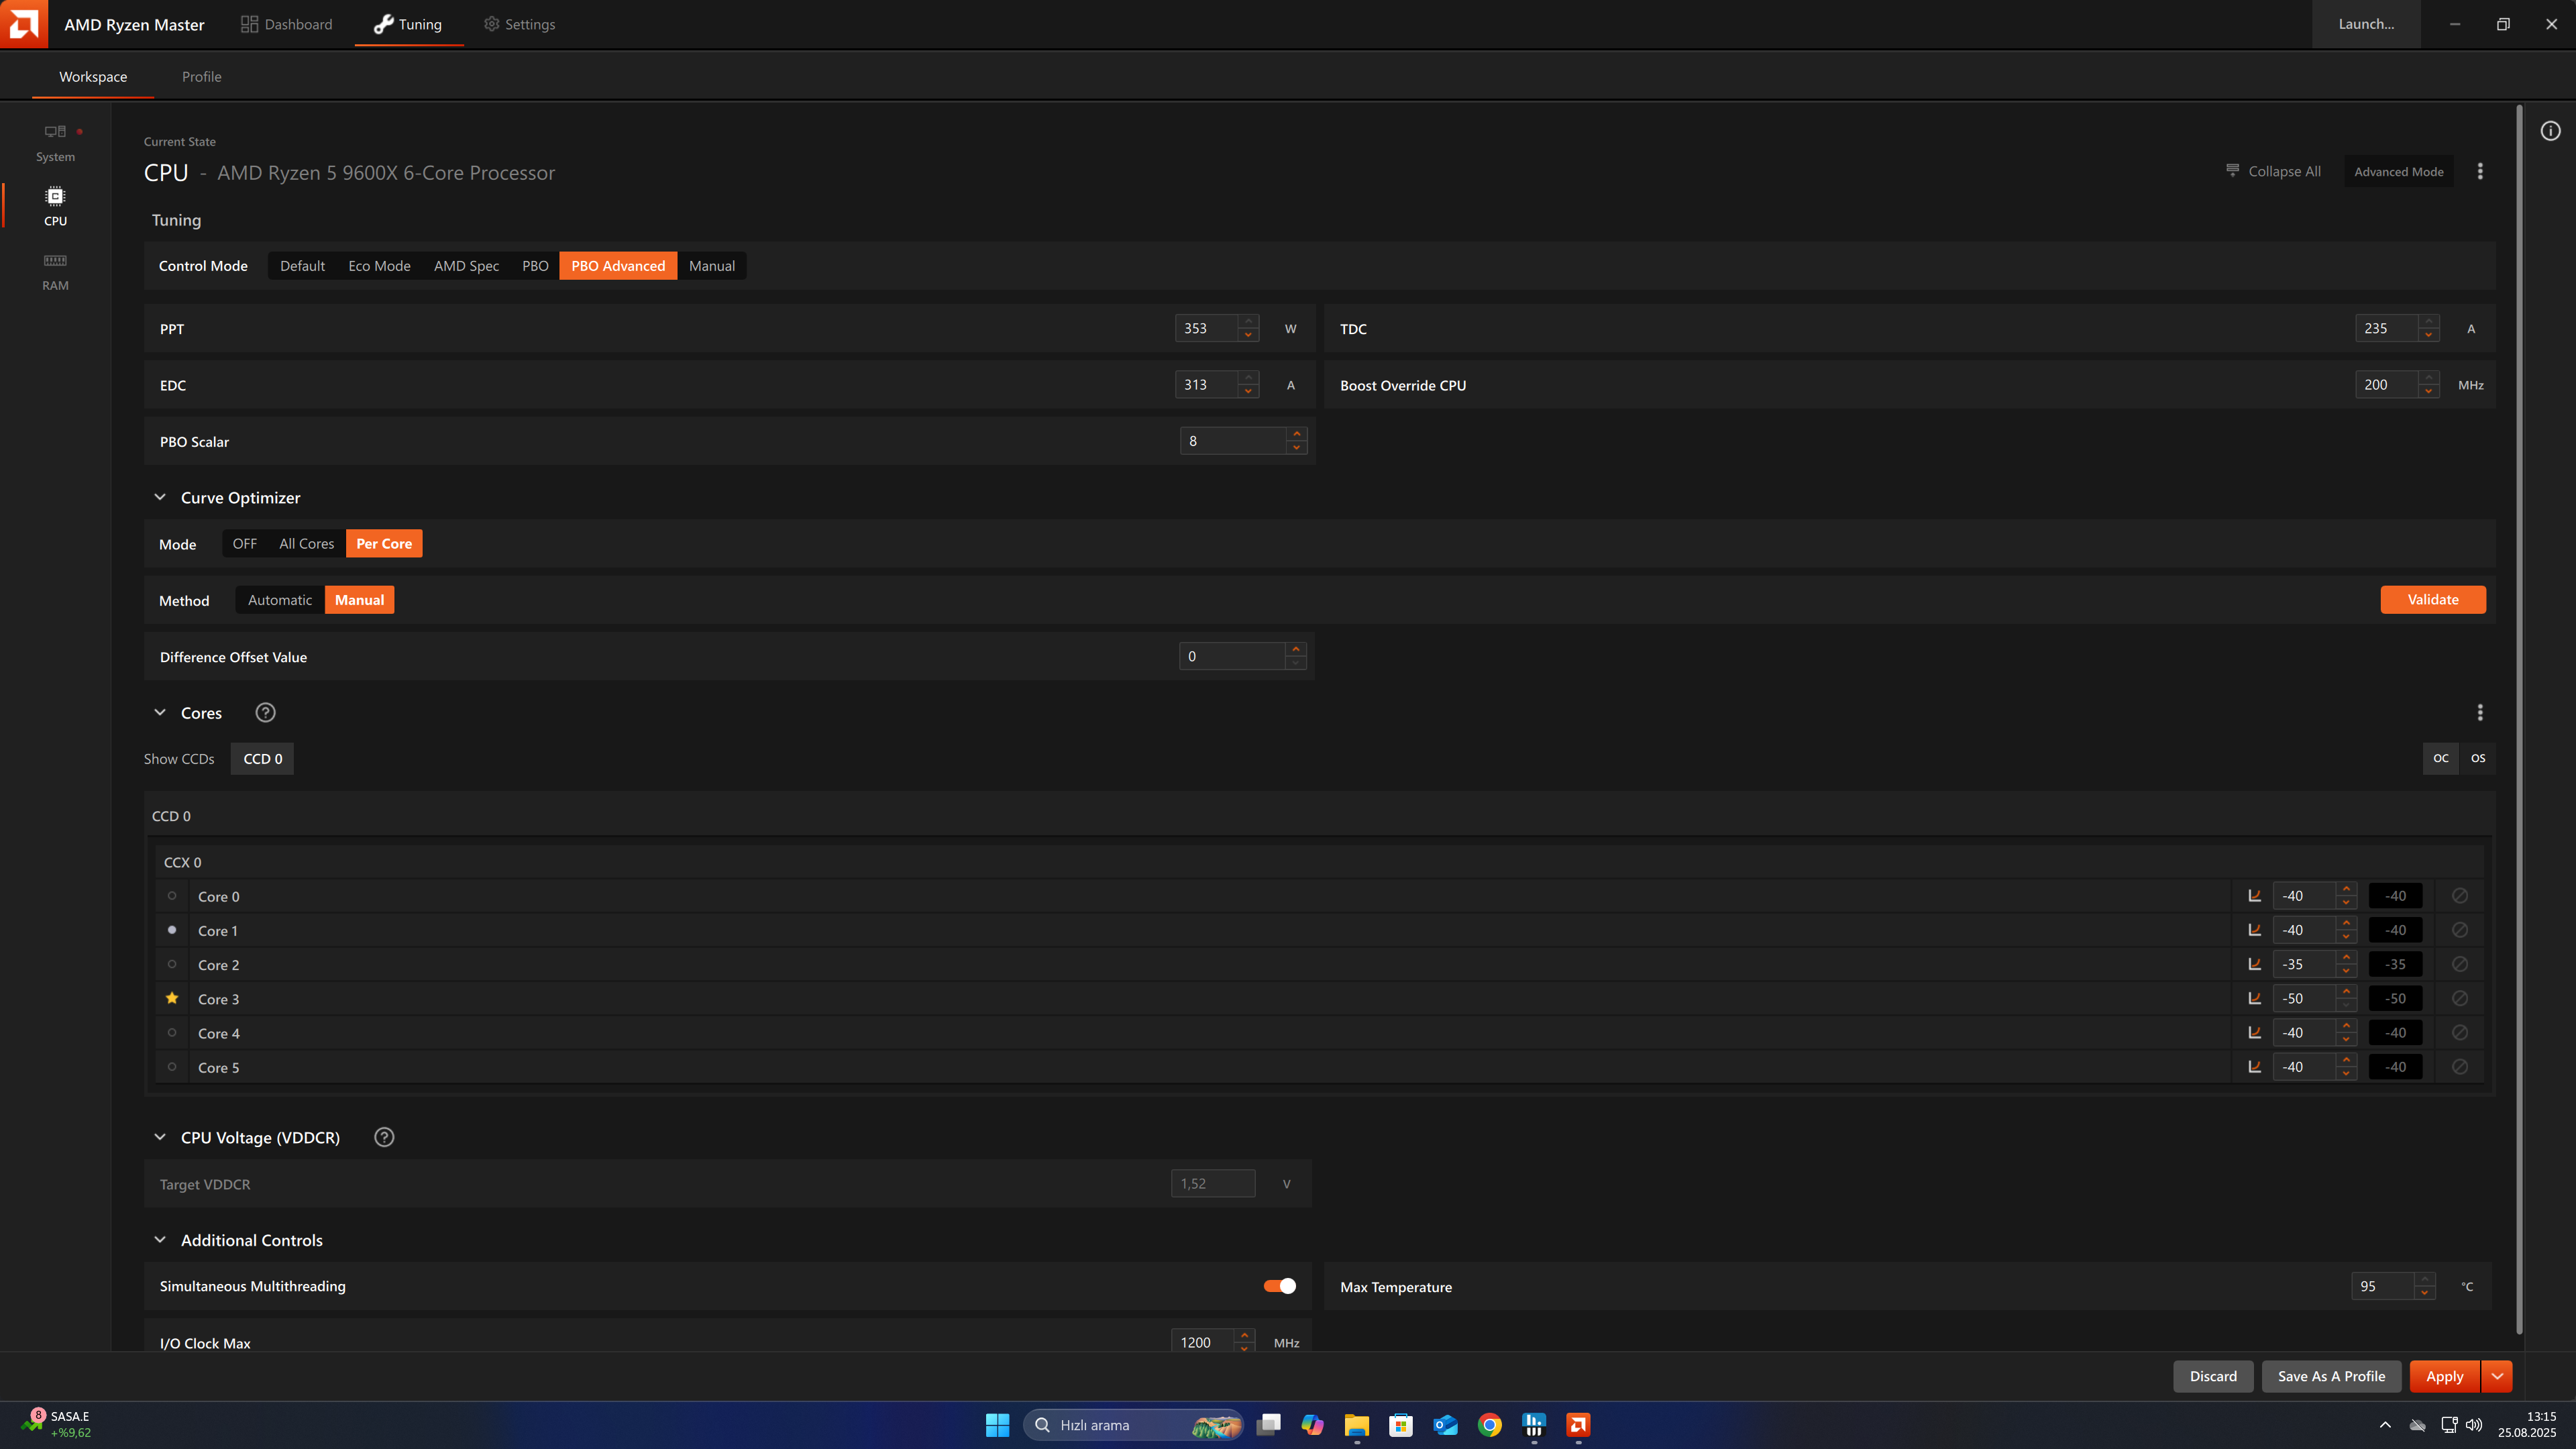The height and width of the screenshot is (1449, 2576).
Task: Collapse the Additional Controls section
Action: tap(160, 1240)
